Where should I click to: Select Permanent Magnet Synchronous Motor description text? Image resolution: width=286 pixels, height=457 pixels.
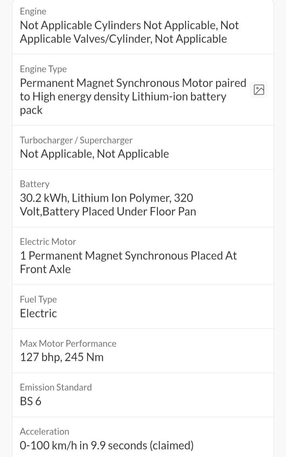click(133, 97)
